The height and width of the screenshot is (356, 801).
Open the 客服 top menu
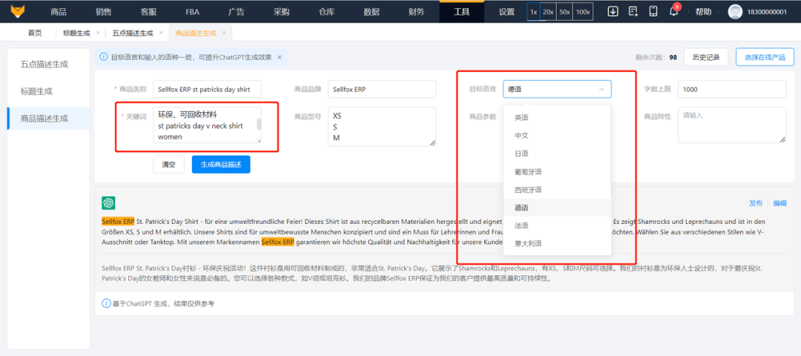[148, 12]
